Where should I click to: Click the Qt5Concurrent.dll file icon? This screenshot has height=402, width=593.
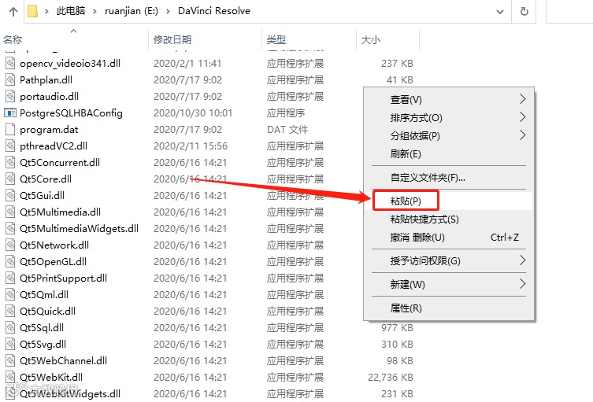pos(10,163)
